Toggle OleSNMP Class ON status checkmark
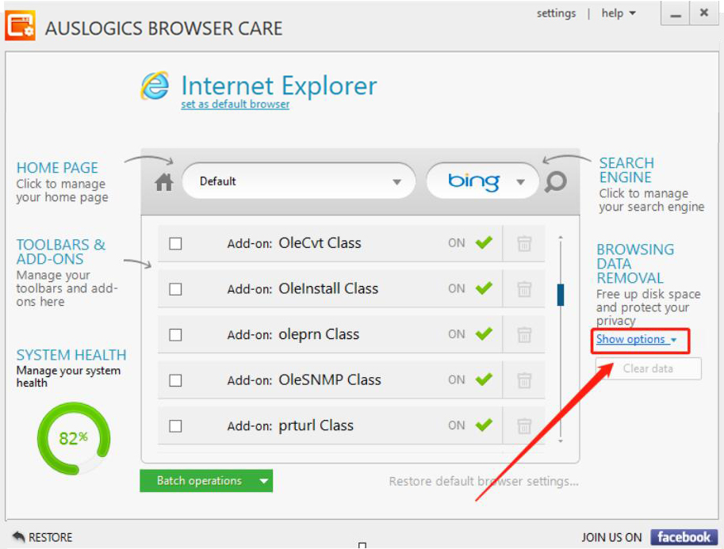Screen dimensions: 724x549 coord(484,379)
